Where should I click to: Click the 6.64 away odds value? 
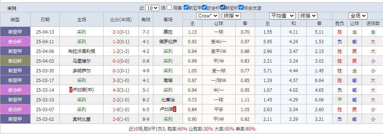(x=319, y=81)
